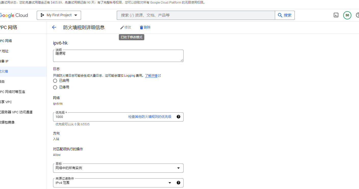The image size is (359, 189).
Task: Click the green free trial badge 50
Action: click(x=347, y=15)
